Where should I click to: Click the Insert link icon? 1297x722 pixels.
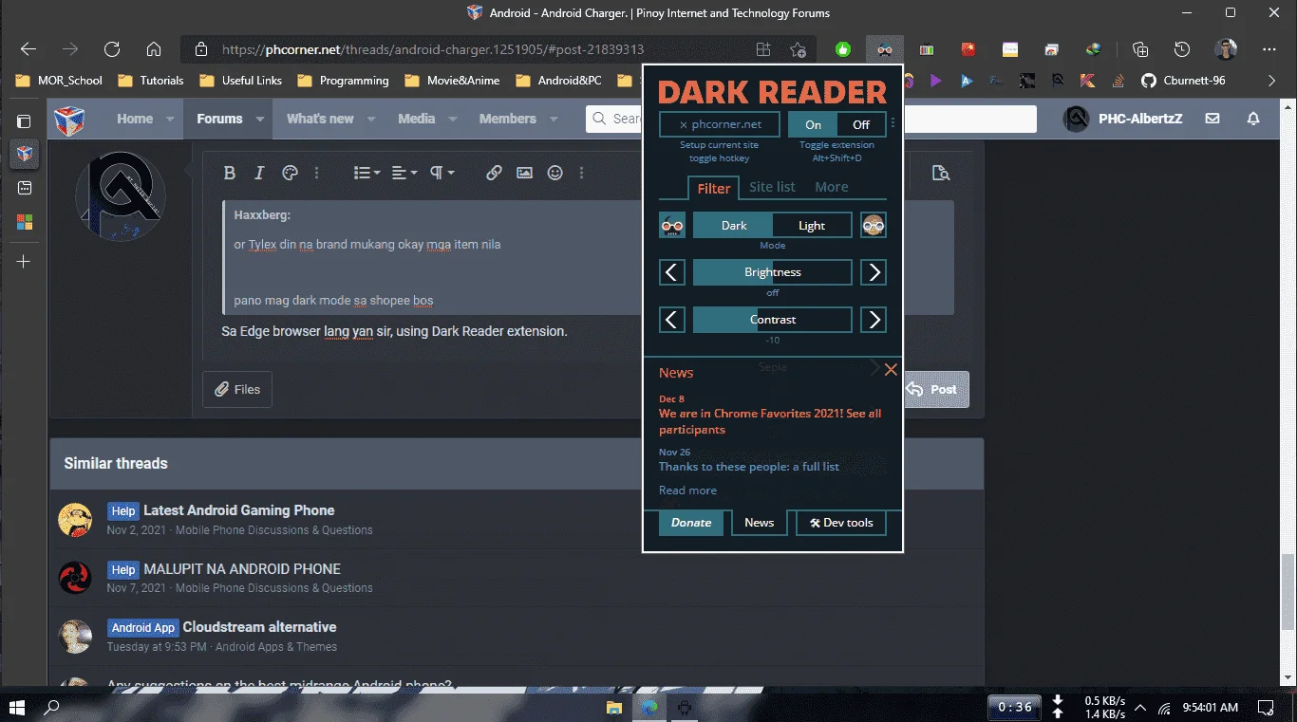point(494,173)
